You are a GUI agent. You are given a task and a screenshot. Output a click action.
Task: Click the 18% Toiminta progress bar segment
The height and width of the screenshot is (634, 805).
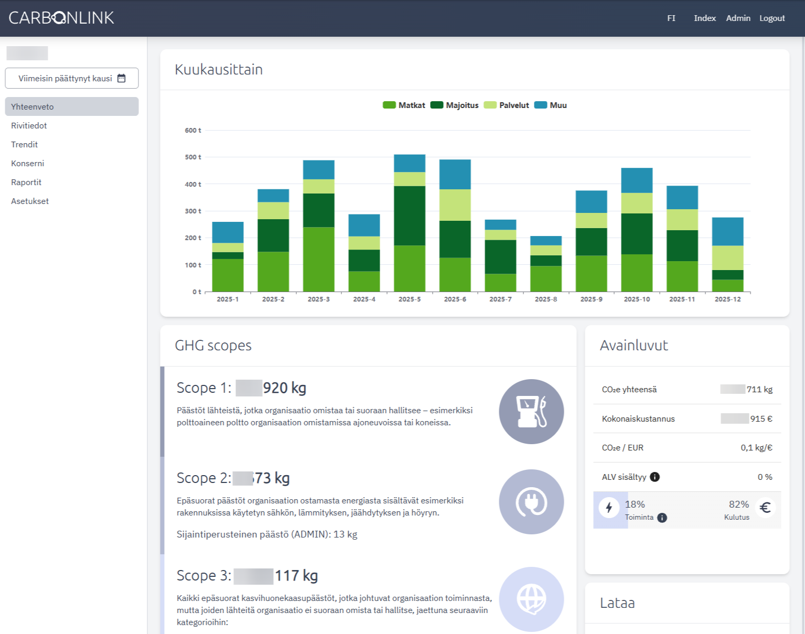coord(610,510)
